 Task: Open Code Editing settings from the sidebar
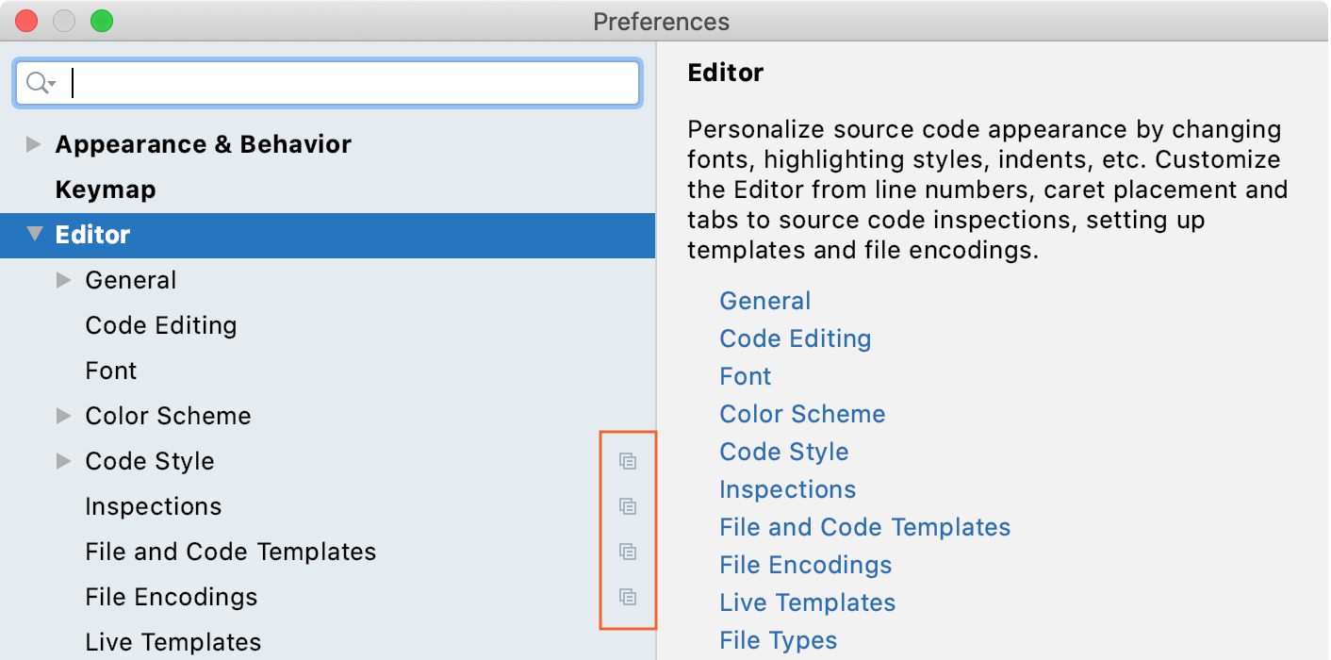point(161,325)
